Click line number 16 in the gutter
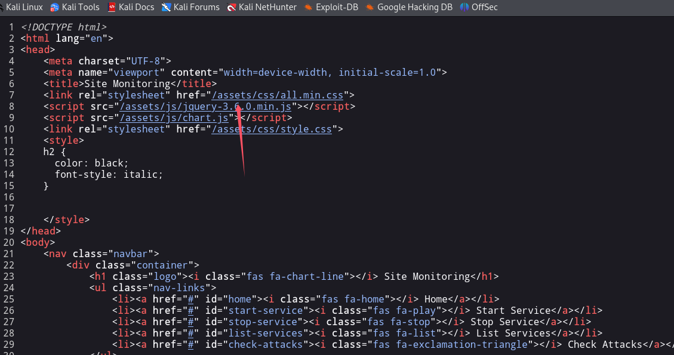Image resolution: width=674 pixels, height=355 pixels. coord(9,197)
